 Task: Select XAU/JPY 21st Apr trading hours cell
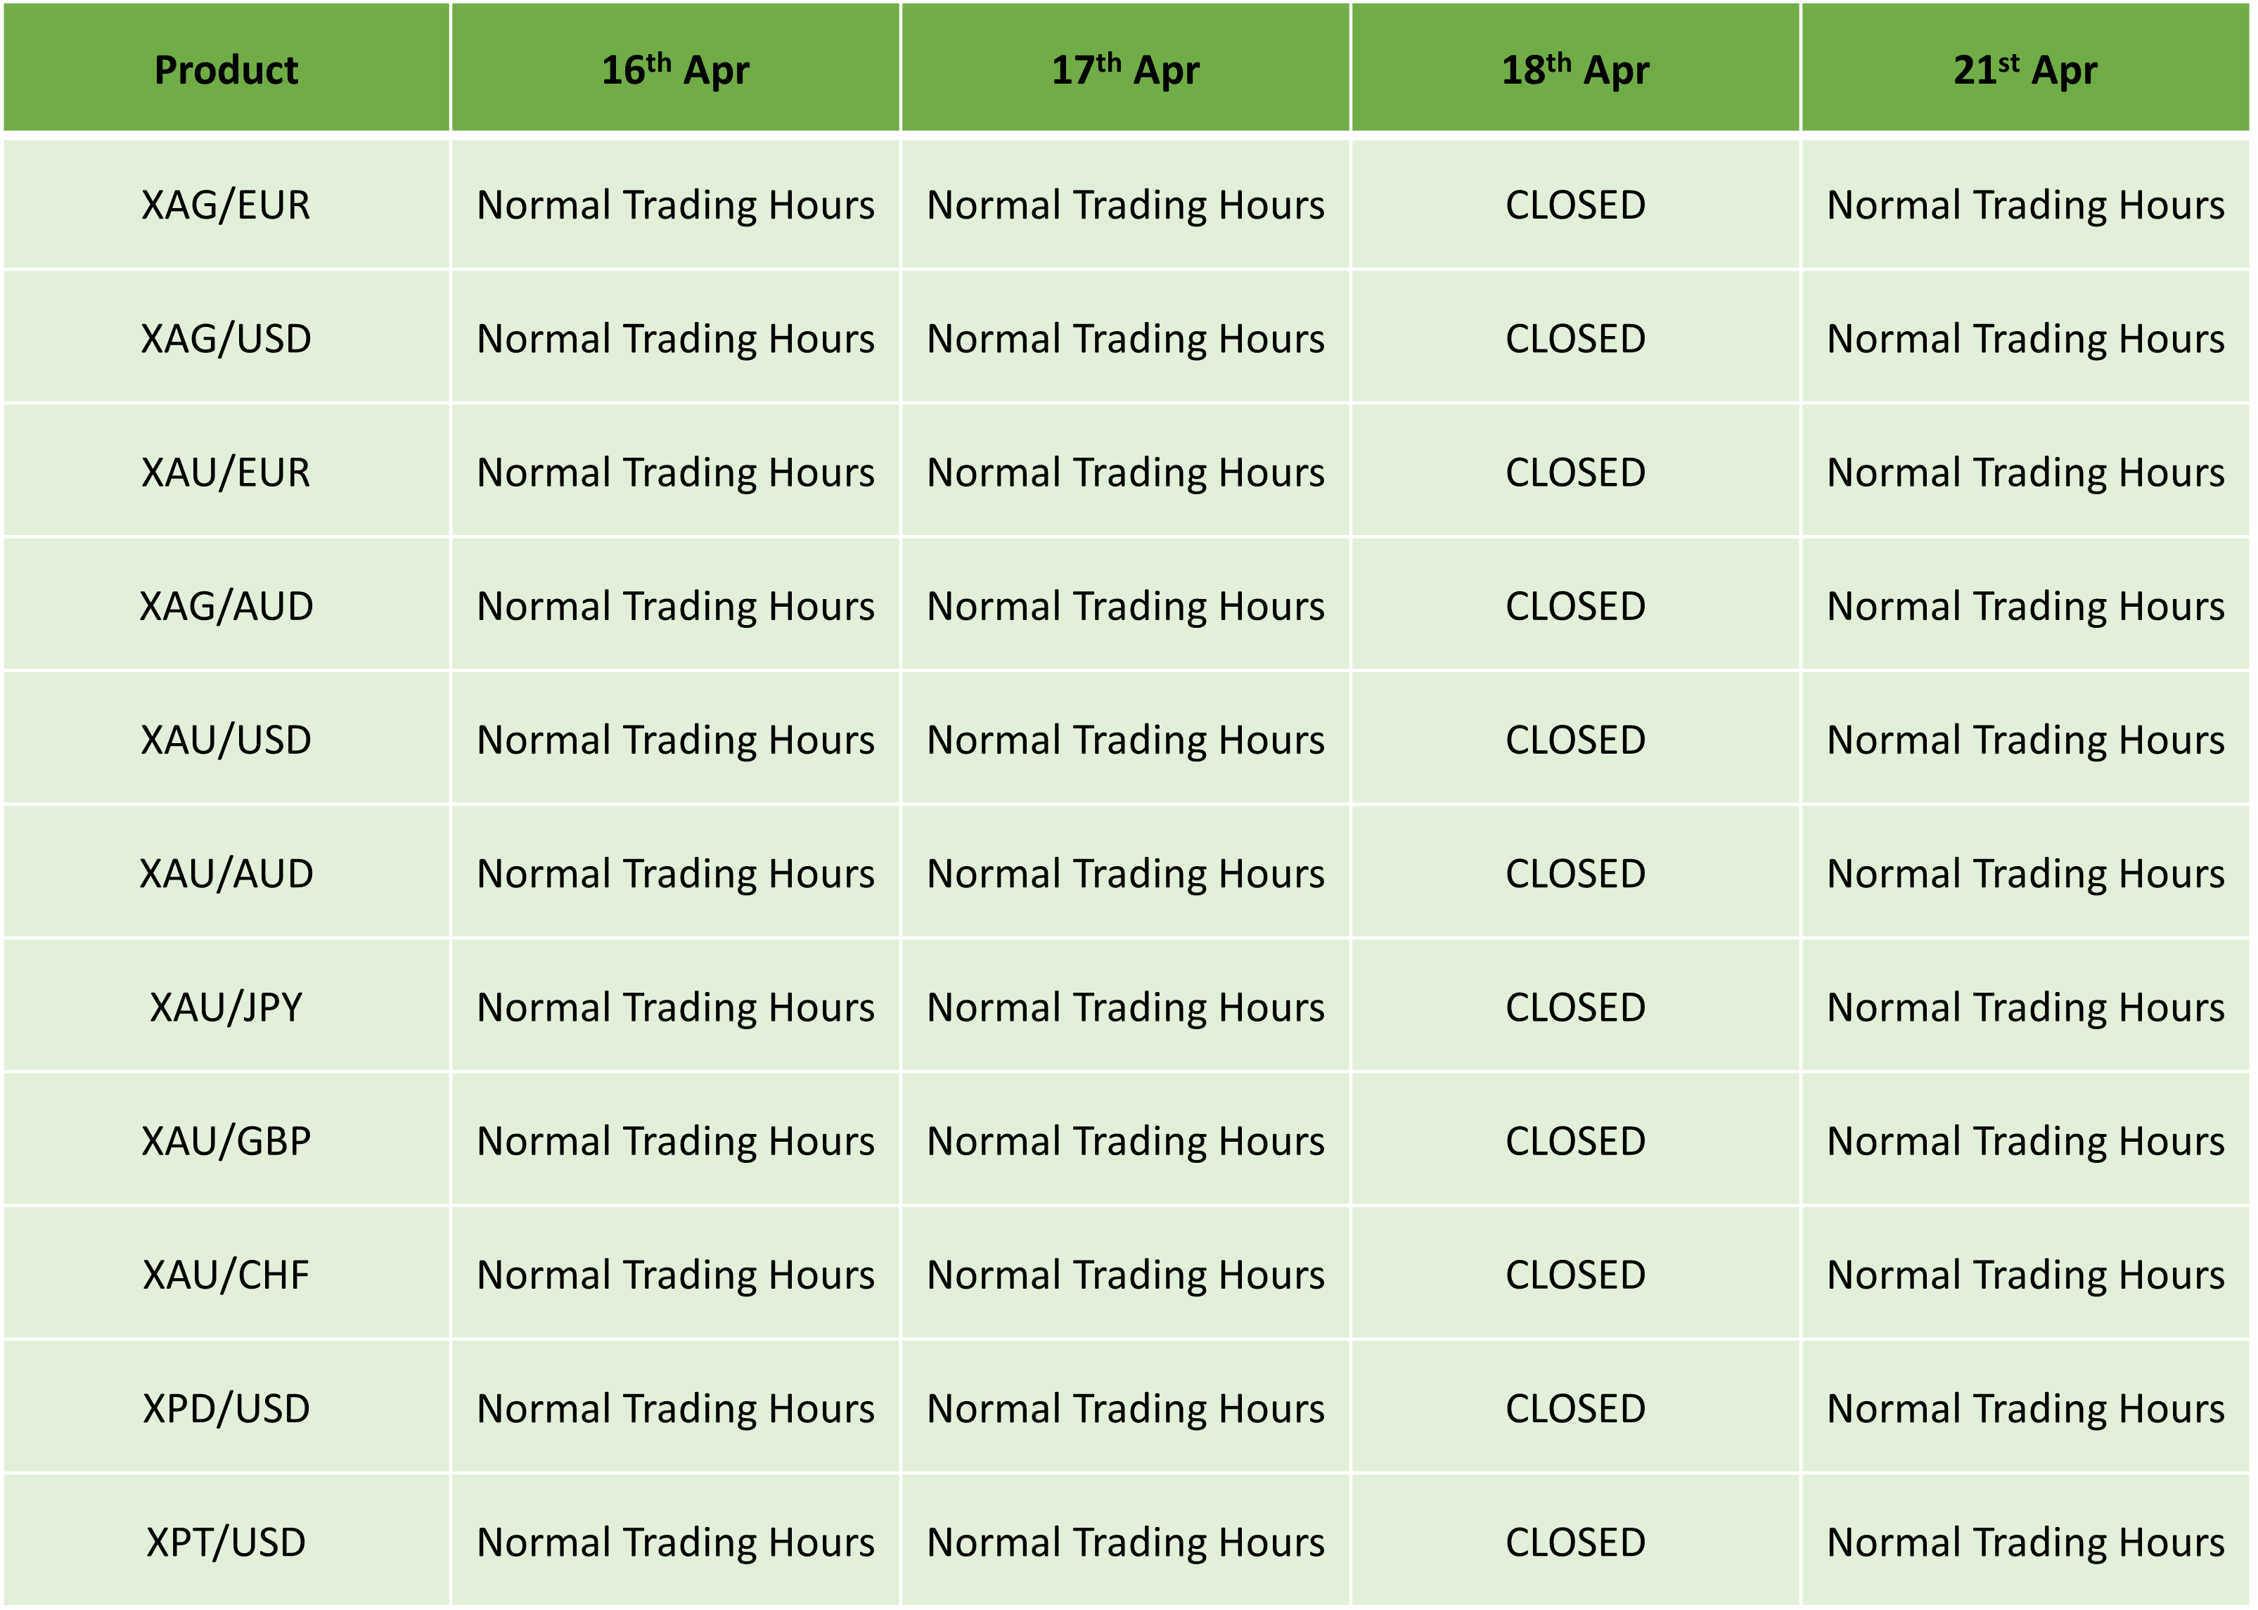click(x=2026, y=1006)
